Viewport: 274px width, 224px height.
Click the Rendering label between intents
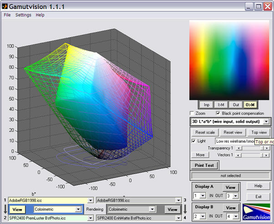(x=95, y=209)
